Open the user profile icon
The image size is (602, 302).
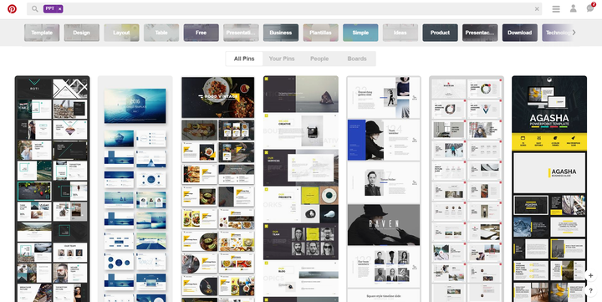(574, 8)
